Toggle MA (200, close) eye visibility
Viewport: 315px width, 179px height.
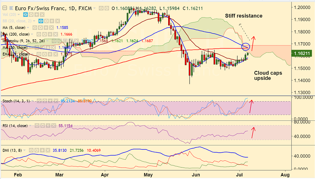coord(39,34)
